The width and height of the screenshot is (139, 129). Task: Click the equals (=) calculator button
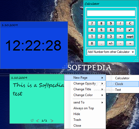pyautogui.click(x=130, y=43)
